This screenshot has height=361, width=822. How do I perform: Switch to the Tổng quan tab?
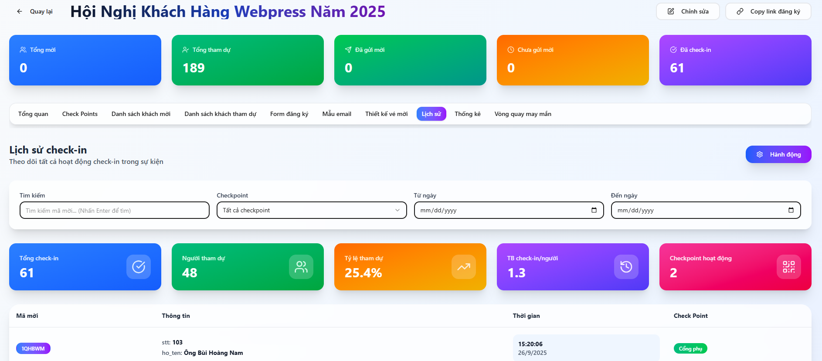point(33,114)
